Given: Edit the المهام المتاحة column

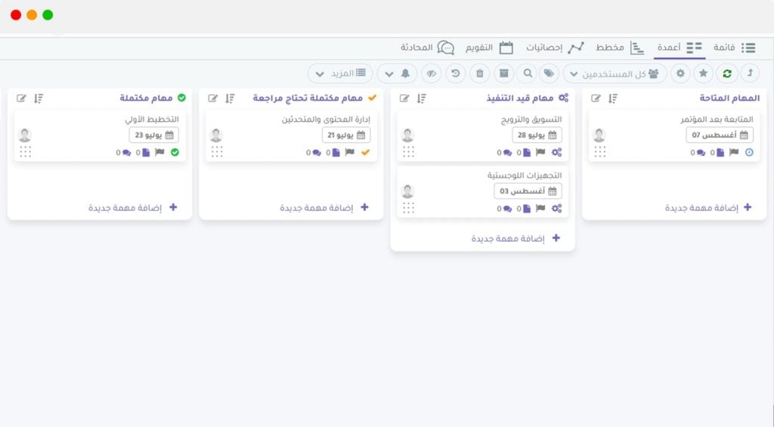Looking at the screenshot, I should coord(596,98).
